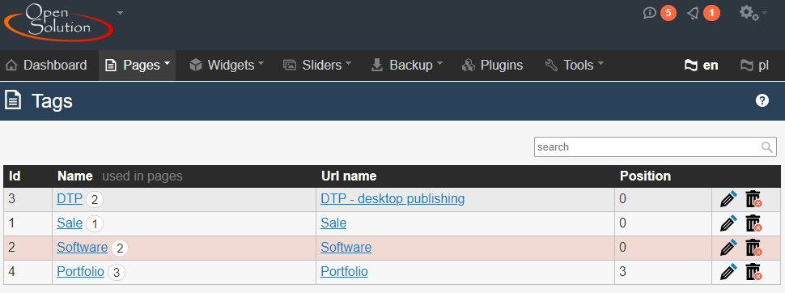The image size is (785, 293).
Task: Open the Software url name link
Action: tap(346, 247)
